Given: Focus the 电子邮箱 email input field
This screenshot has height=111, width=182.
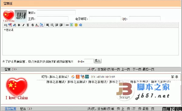Looking at the screenshot, I should (105, 19).
